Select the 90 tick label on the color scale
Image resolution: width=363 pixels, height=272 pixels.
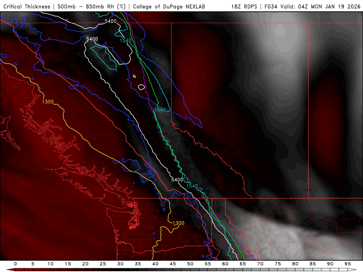click(330, 264)
